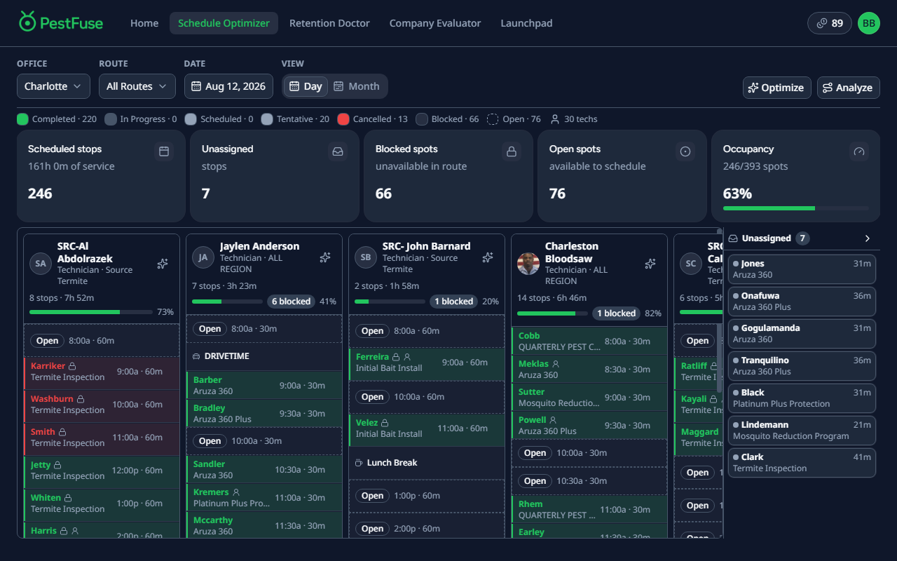Open the Company Evaluator tab

435,23
